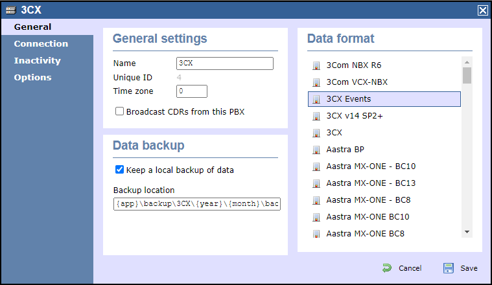Viewport: 492px width, 285px height.
Task: Click the Cancel button label
Action: pos(410,268)
